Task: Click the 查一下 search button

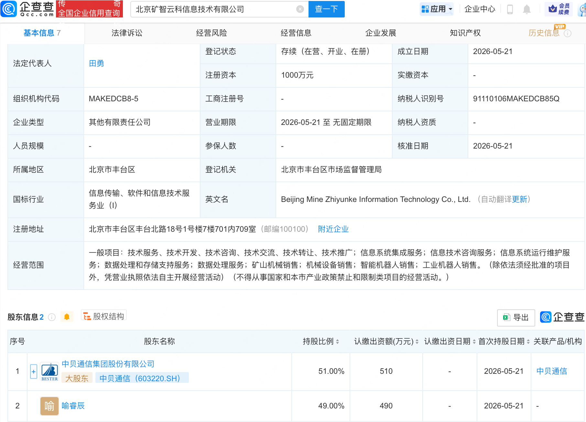Action: [327, 9]
